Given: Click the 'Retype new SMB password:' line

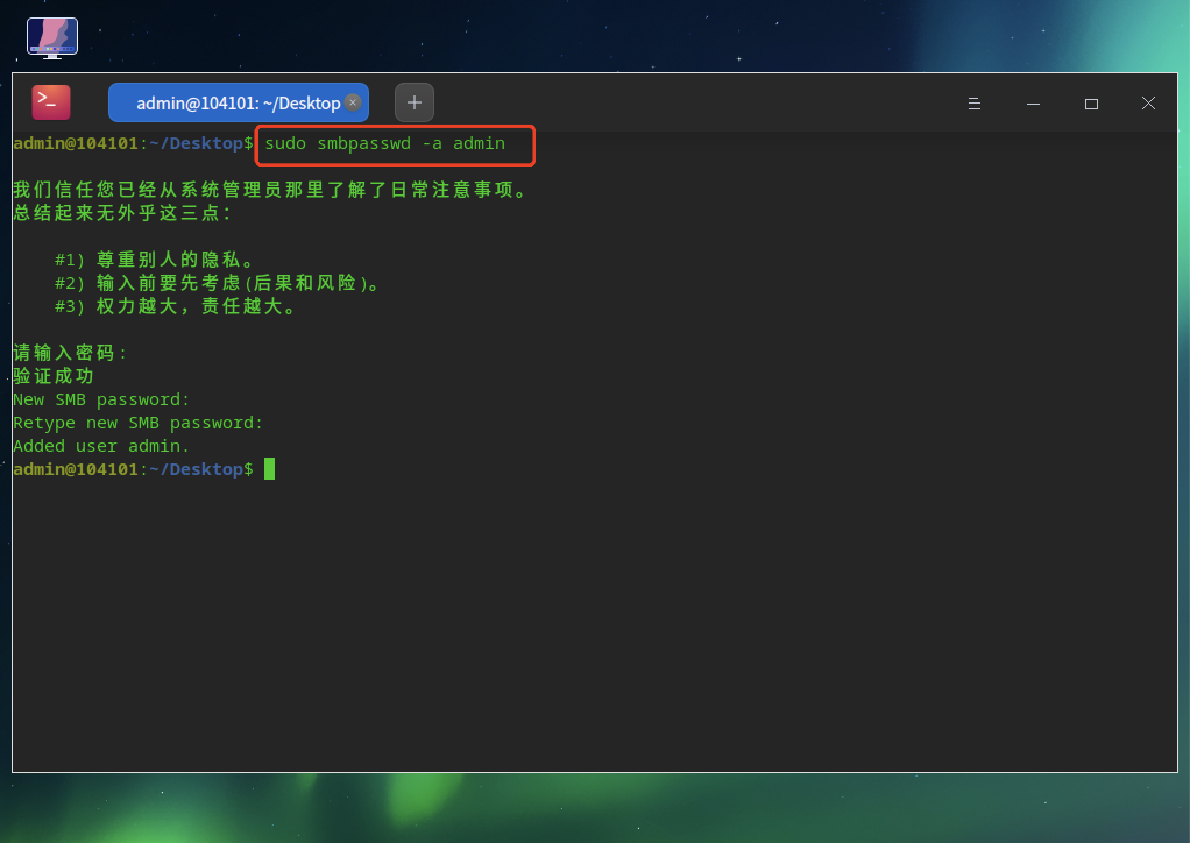Looking at the screenshot, I should pyautogui.click(x=138, y=423).
